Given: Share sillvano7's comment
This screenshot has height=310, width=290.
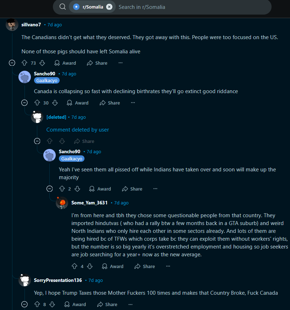Looking at the screenshot, I should [97, 63].
